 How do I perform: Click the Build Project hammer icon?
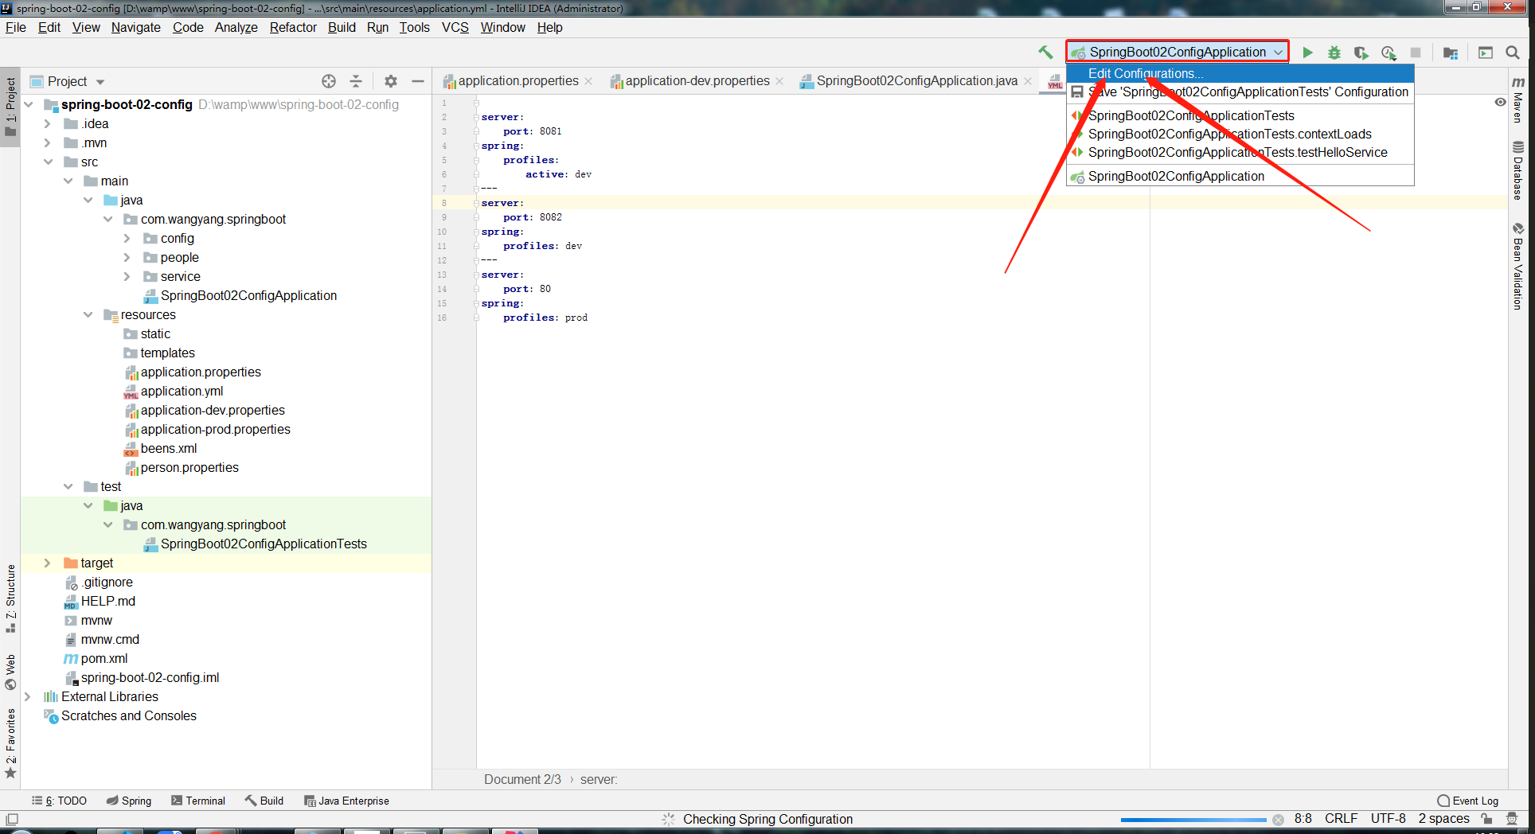[1045, 53]
